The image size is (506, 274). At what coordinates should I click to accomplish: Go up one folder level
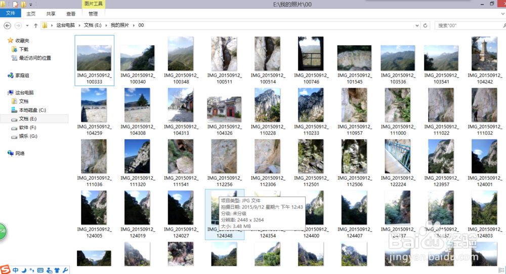pos(36,25)
